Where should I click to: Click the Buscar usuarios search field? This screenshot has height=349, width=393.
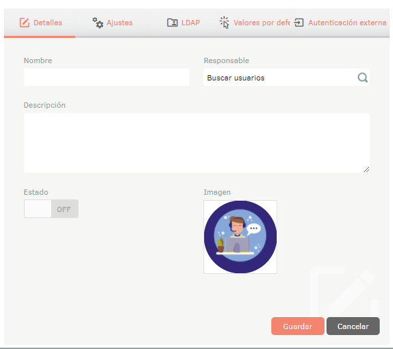pos(287,77)
